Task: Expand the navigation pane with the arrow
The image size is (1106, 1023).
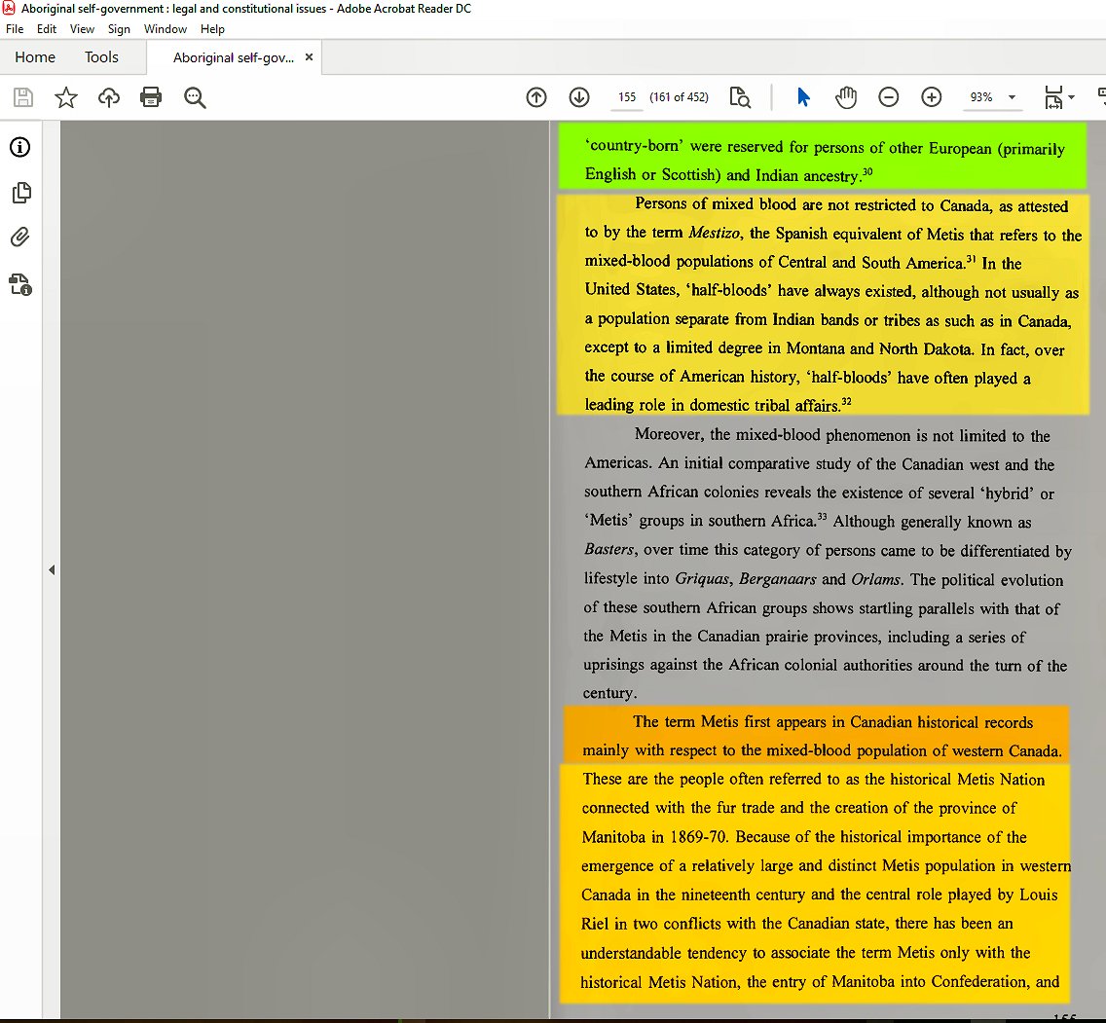Action: (x=52, y=569)
